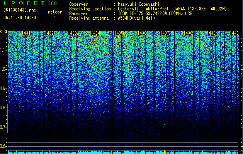Click the meteor count value 1
This screenshot has width=243, height=154.
tap(55, 18)
